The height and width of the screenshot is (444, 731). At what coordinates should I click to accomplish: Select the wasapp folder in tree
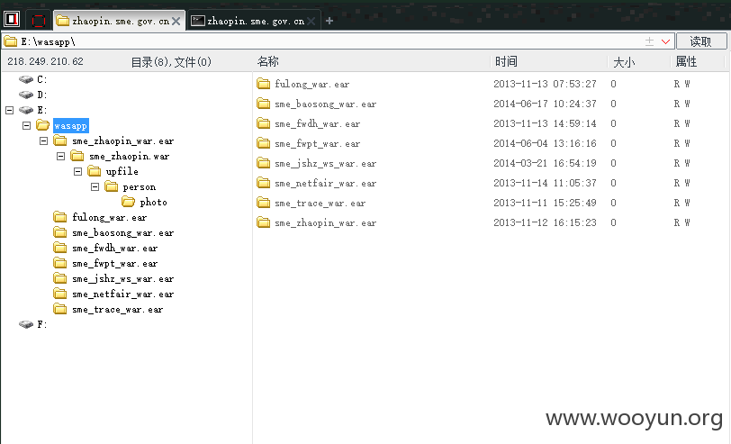[x=70, y=125]
